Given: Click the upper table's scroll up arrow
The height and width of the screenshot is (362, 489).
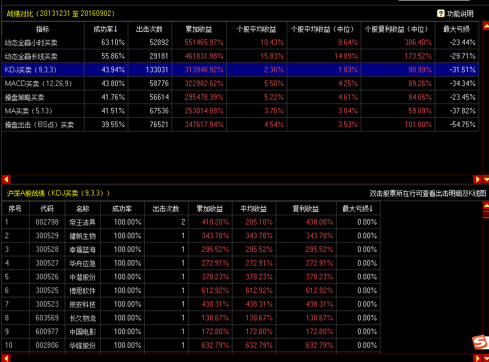Looking at the screenshot, I should click(x=485, y=26).
